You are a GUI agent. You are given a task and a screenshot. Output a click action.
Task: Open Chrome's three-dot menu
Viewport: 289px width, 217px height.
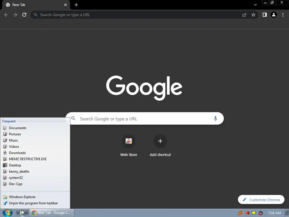283,15
